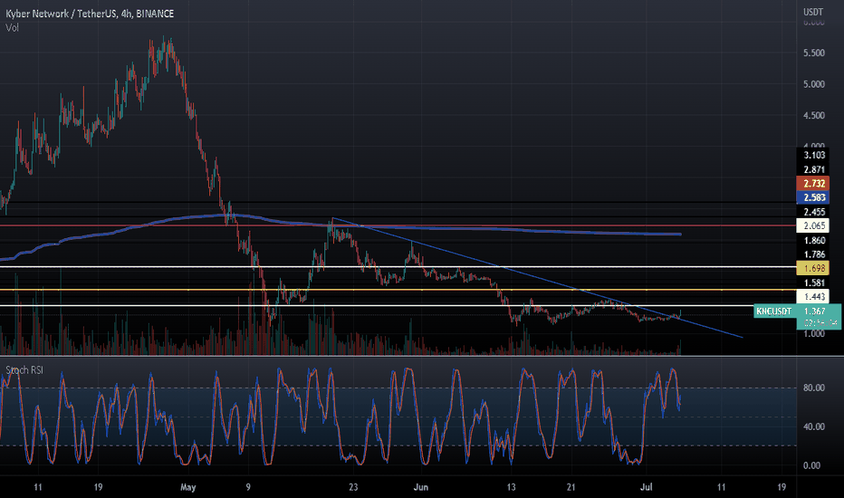Click the Jun label on time axis
The image size is (844, 498).
click(421, 487)
